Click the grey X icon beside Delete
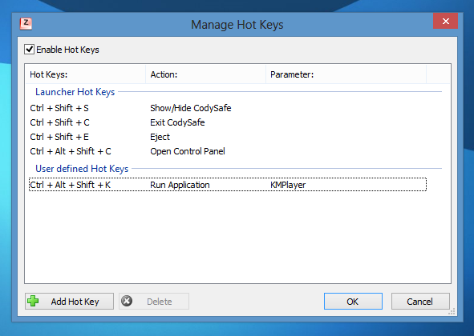 (x=127, y=301)
